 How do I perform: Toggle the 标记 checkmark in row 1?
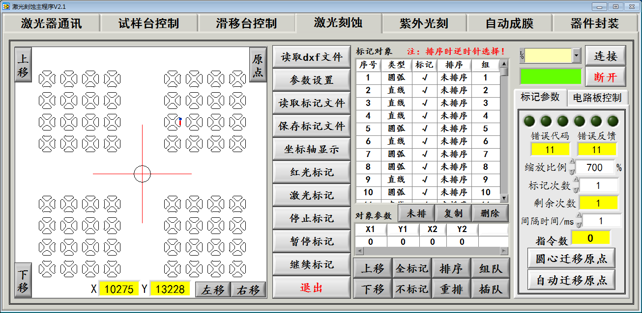425,78
